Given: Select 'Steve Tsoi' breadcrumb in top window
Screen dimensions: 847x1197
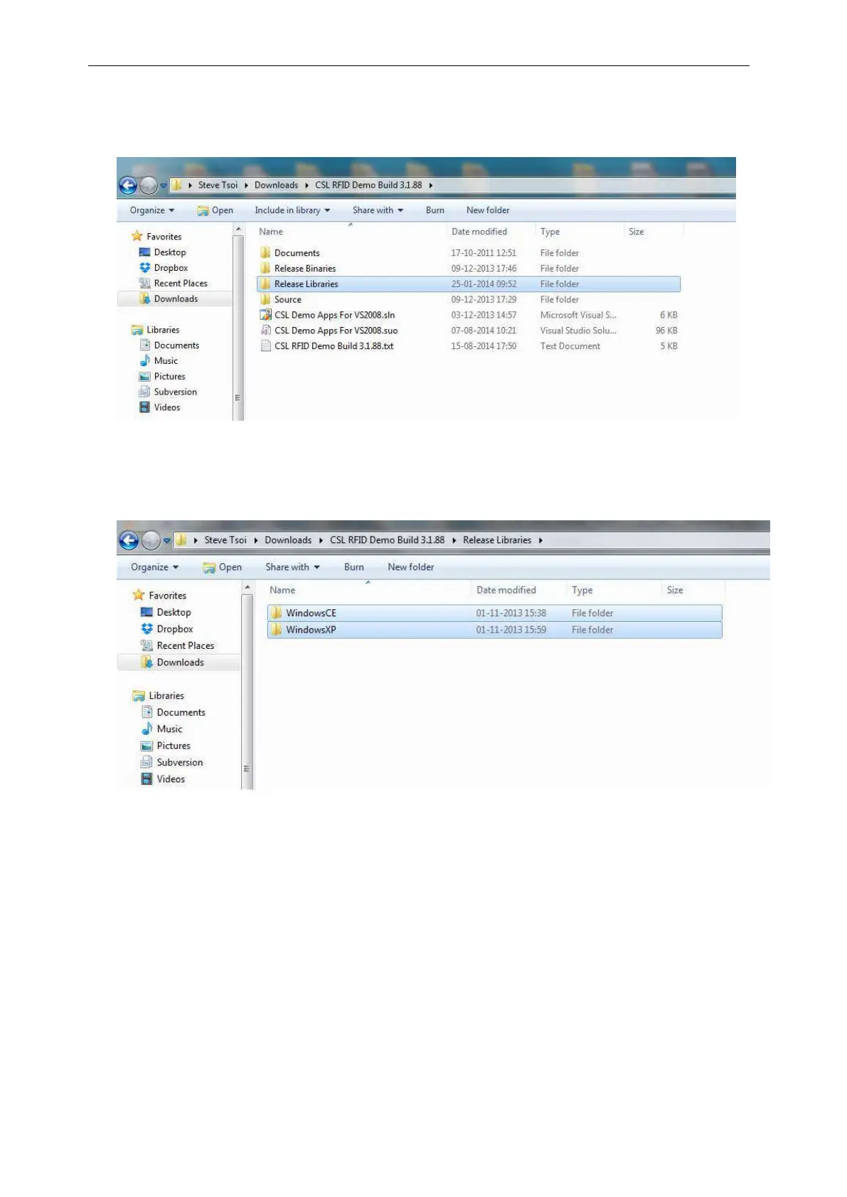Looking at the screenshot, I should tap(218, 186).
